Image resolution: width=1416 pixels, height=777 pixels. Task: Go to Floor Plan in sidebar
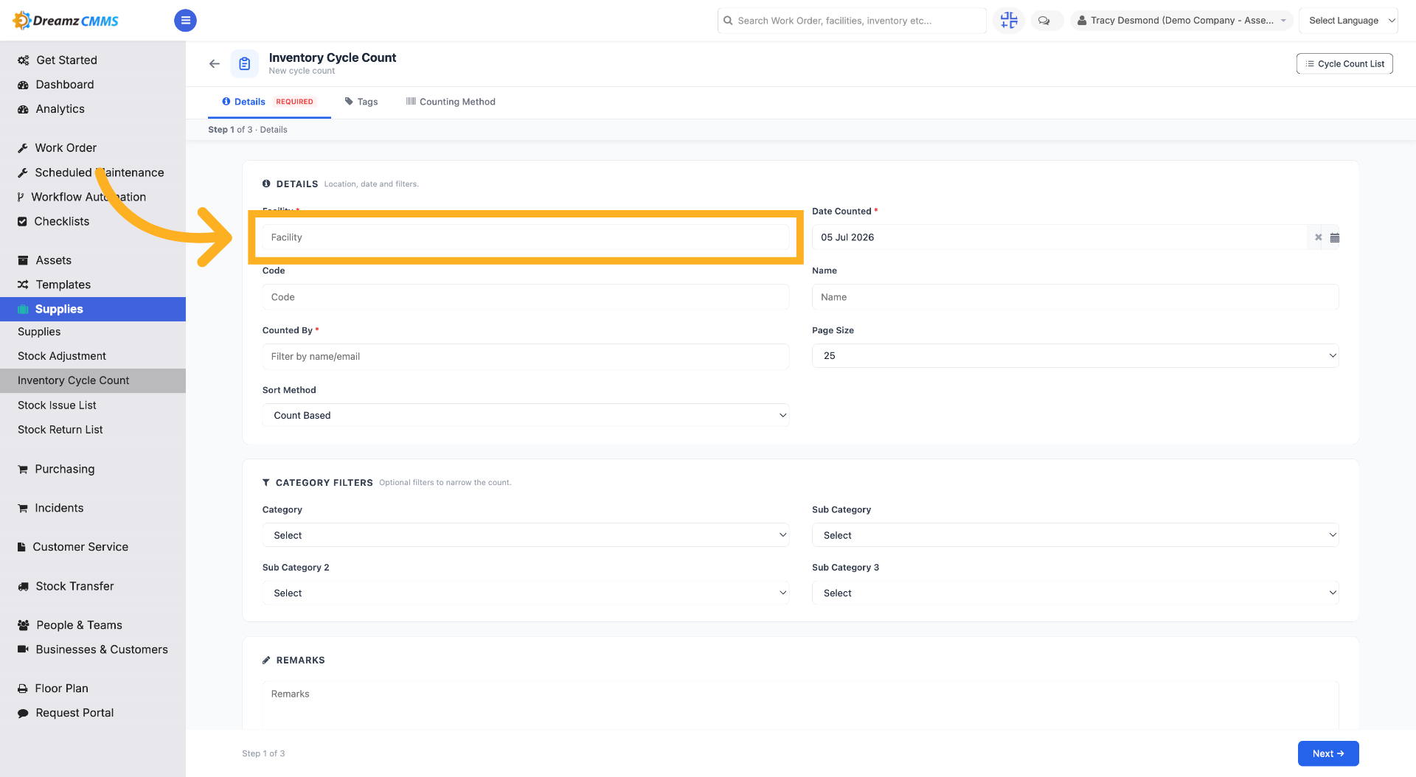coord(62,689)
